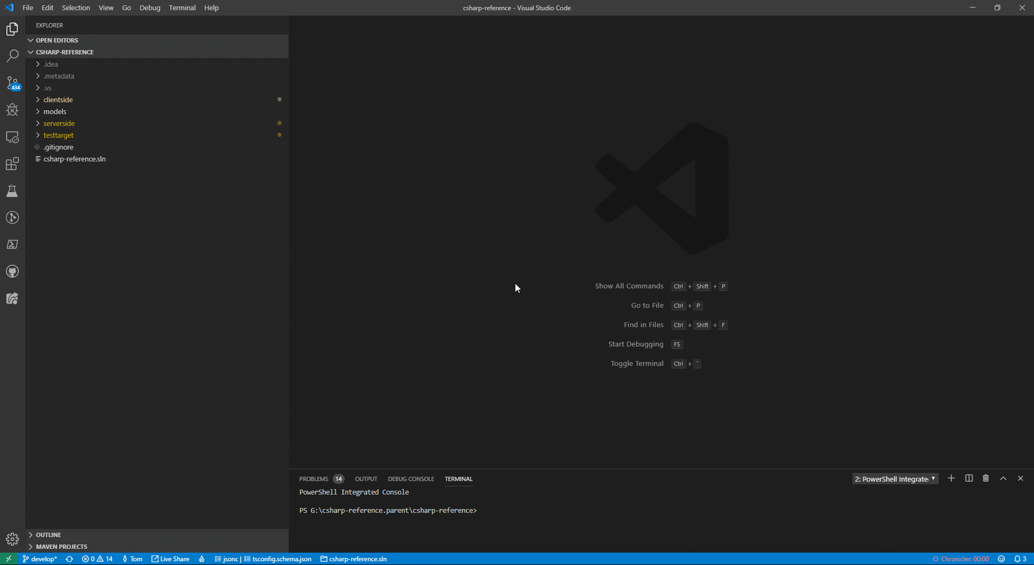Viewport: 1034px width, 565px height.
Task: Open the GitHub view in activity bar
Action: click(x=12, y=271)
